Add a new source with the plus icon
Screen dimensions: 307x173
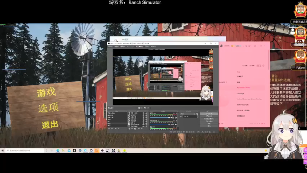coord(129,129)
